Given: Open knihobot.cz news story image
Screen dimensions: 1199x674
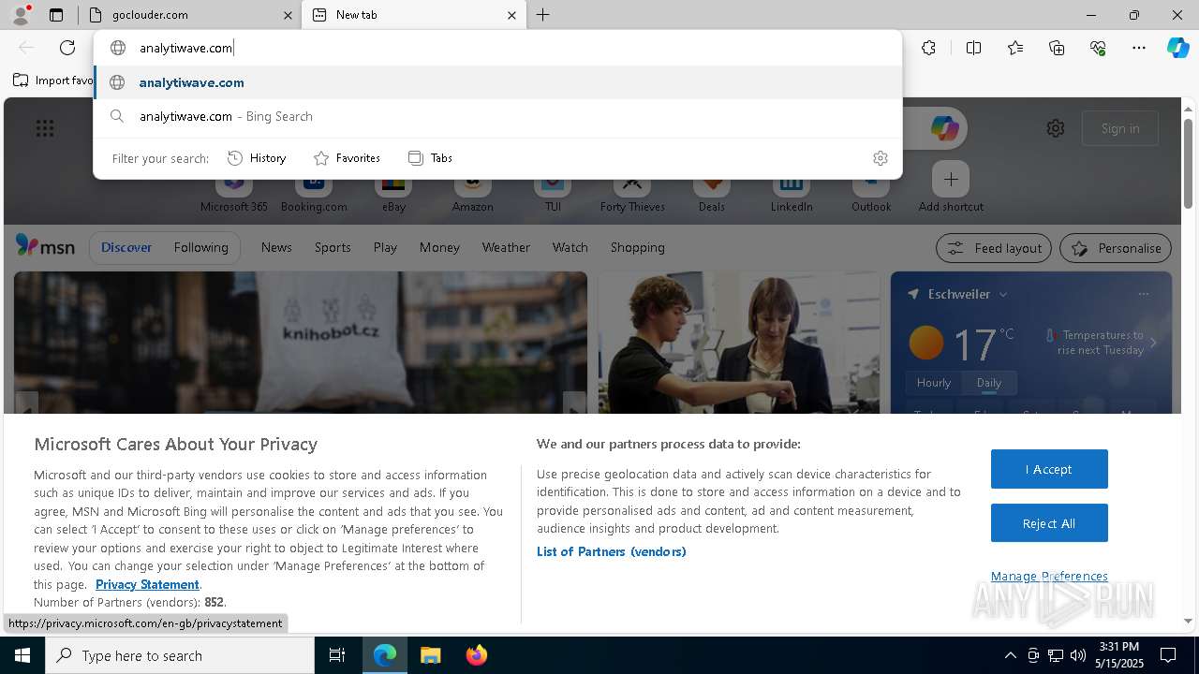Looking at the screenshot, I should [301, 343].
